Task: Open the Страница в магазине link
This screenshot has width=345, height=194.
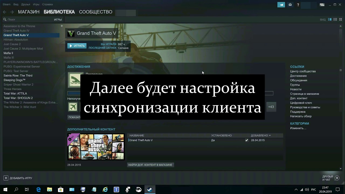Action: click(304, 94)
